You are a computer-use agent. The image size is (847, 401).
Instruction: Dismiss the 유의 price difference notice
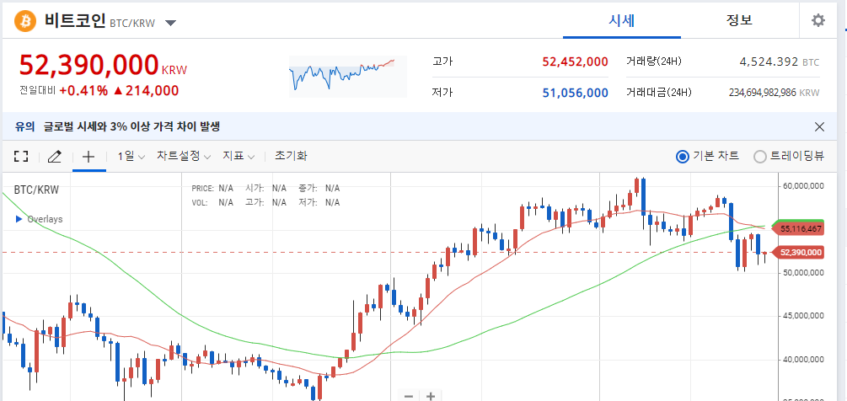click(820, 126)
